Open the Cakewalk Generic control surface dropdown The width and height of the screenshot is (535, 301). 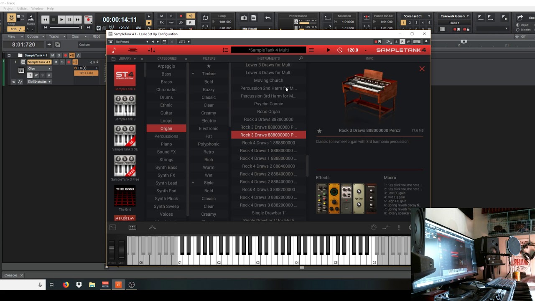coord(455,16)
